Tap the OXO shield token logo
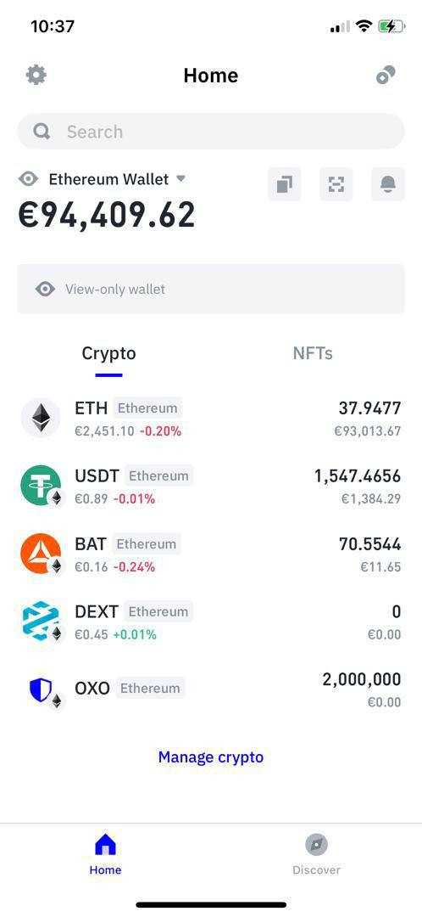Image resolution: width=422 pixels, height=917 pixels. tap(41, 690)
